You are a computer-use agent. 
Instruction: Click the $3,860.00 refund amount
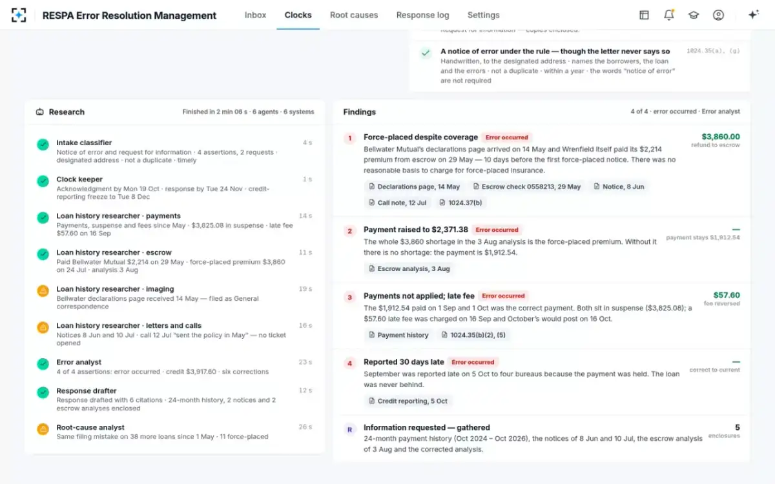pos(721,137)
